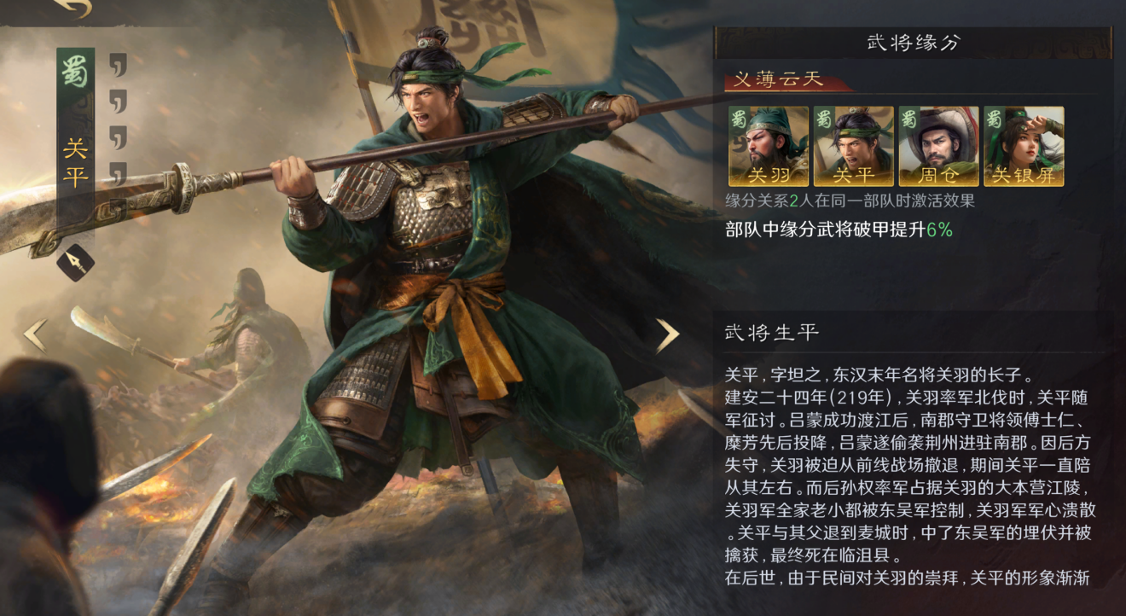Click the 武将生平 biography heading
The width and height of the screenshot is (1126, 616).
click(772, 332)
